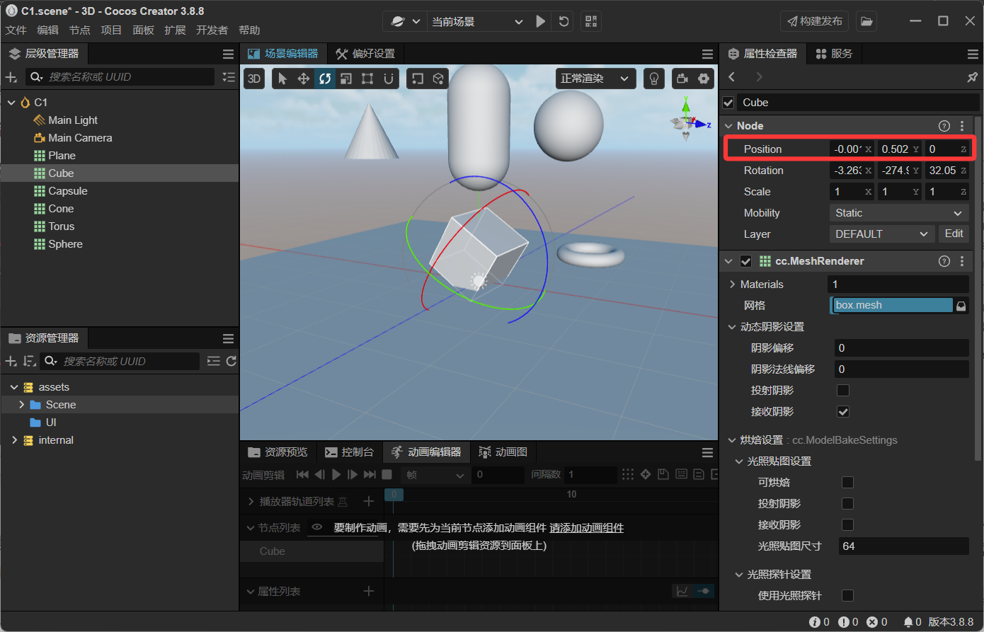Disable cc.MeshRenderer component checkbox
984x632 pixels.
(x=746, y=261)
